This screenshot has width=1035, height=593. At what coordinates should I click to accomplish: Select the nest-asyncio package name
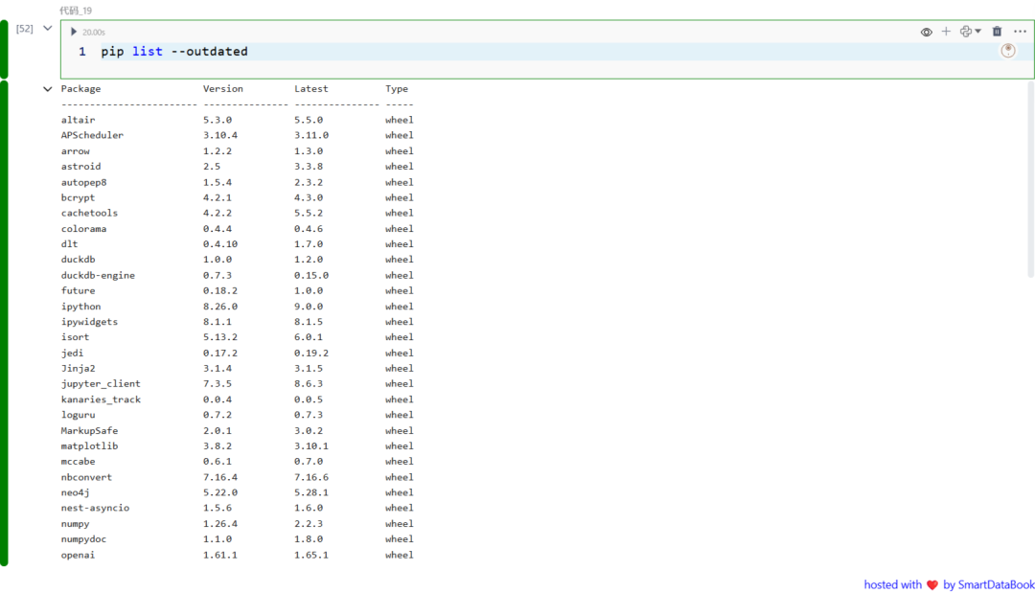point(95,508)
